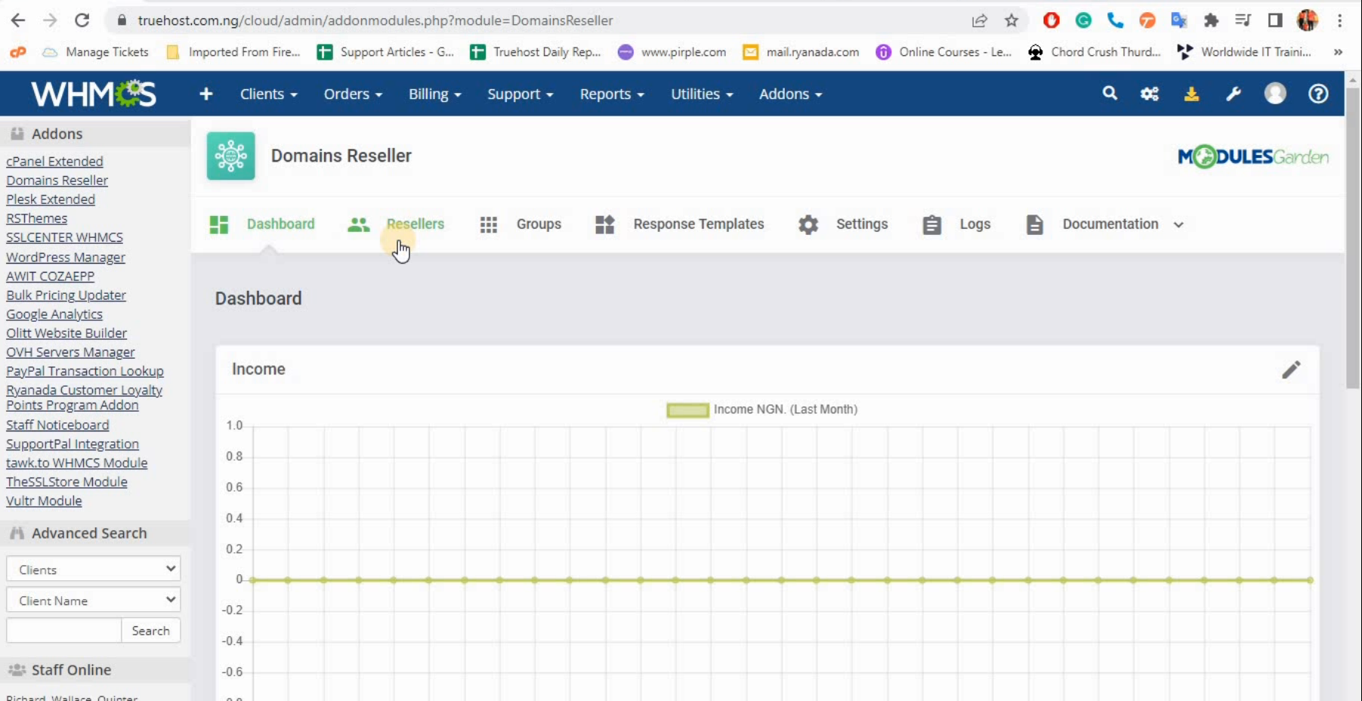Image resolution: width=1362 pixels, height=701 pixels.
Task: Open Domains Reseller sidebar link
Action: click(57, 180)
